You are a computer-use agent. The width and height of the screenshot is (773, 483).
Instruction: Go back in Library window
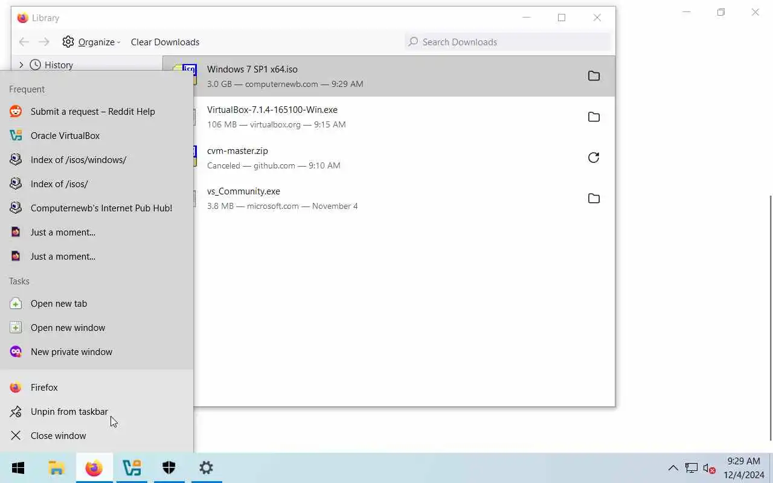tap(24, 42)
